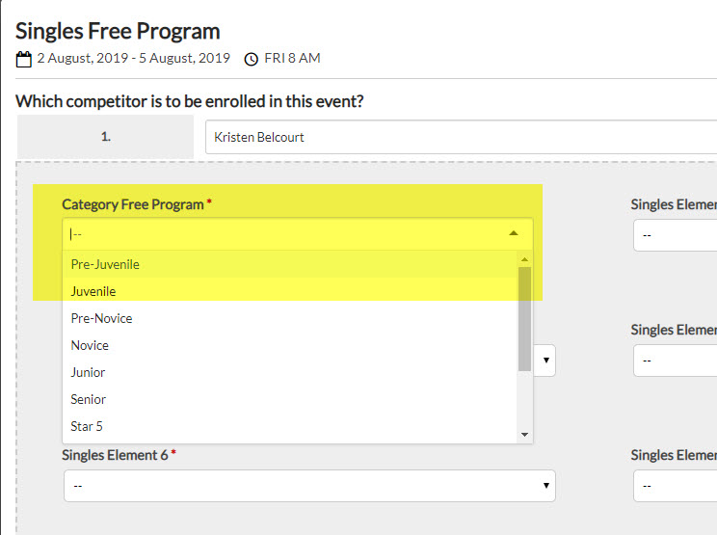Click the dropdown list scroll-down arrow
This screenshot has height=535, width=717.
524,435
